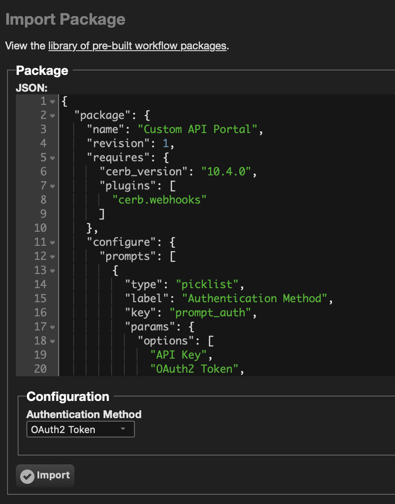Fold the prompt object on line 13
Viewport: 395px width, 504px height.
pos(52,271)
